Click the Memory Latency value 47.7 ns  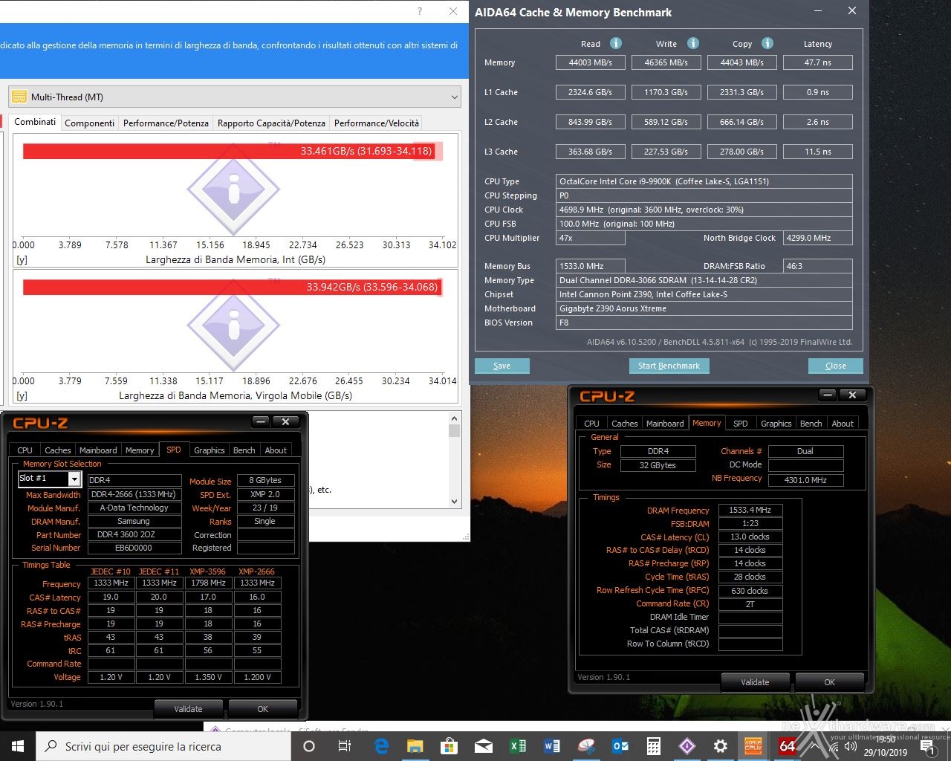(818, 62)
